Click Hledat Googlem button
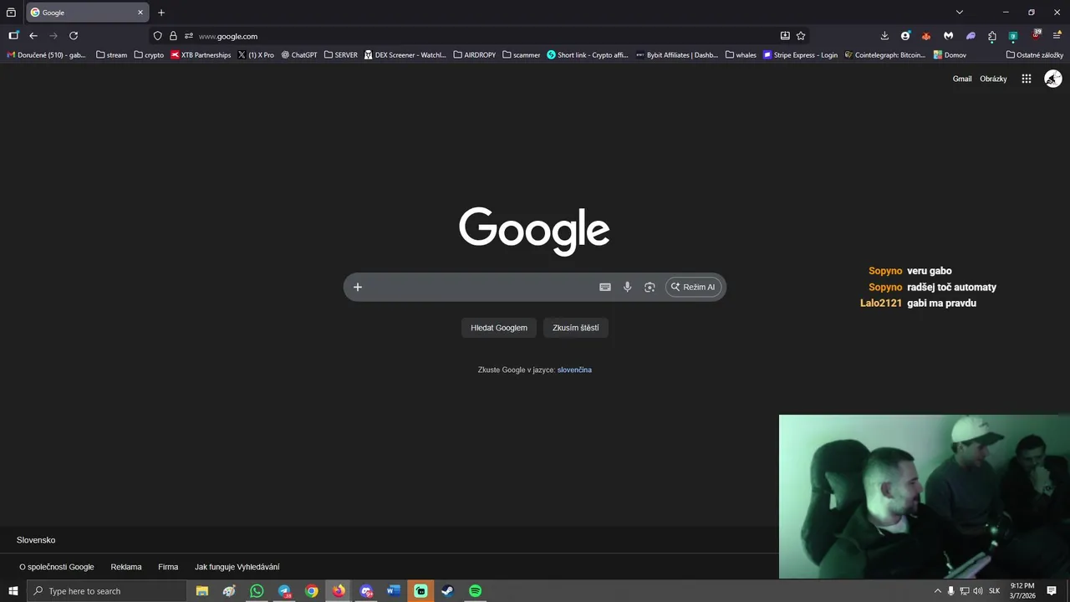This screenshot has height=602, width=1070. coord(499,328)
